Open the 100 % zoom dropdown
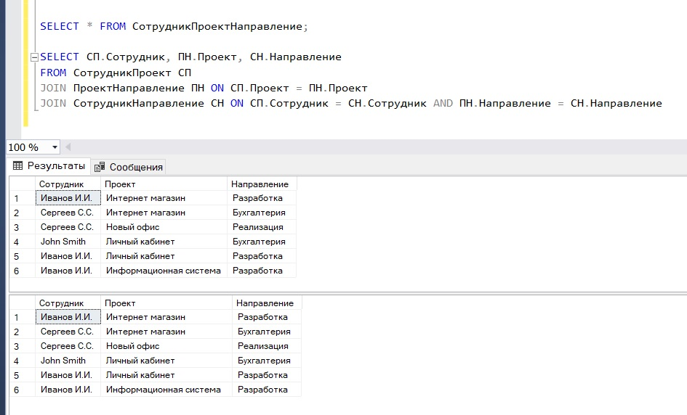 55,147
